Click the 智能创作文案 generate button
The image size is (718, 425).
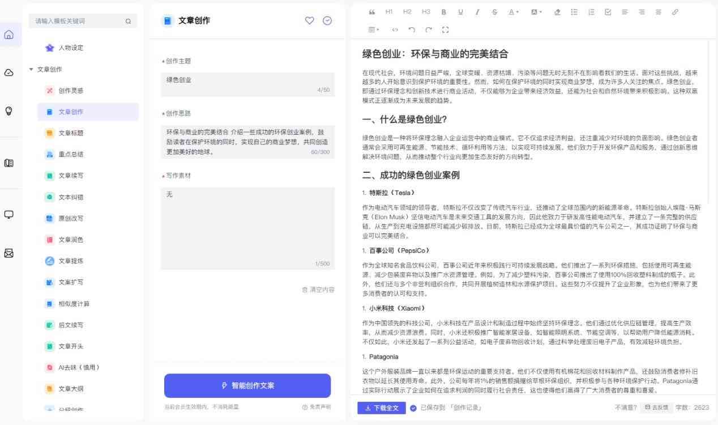click(x=247, y=385)
